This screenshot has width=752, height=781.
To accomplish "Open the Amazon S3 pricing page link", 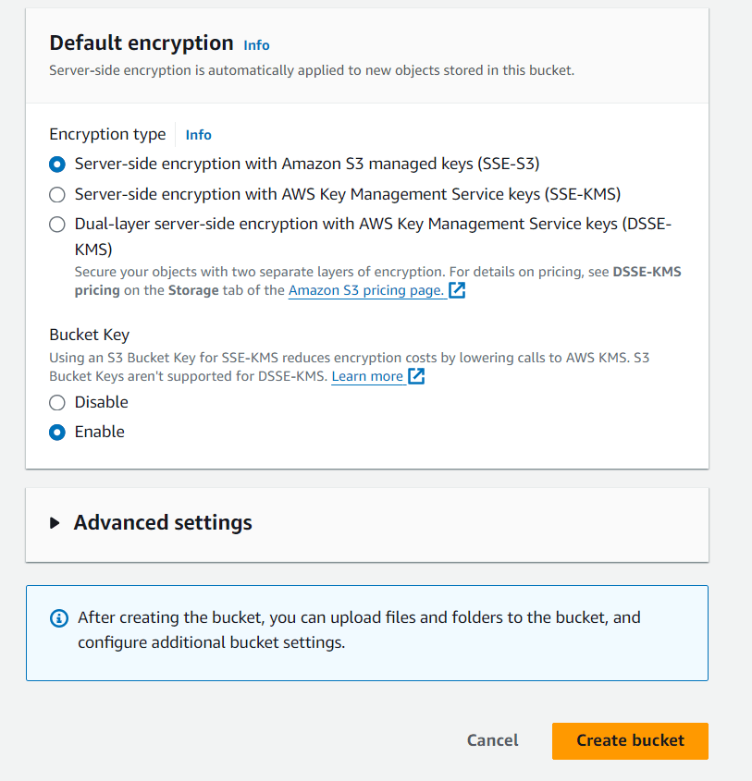I will [366, 290].
